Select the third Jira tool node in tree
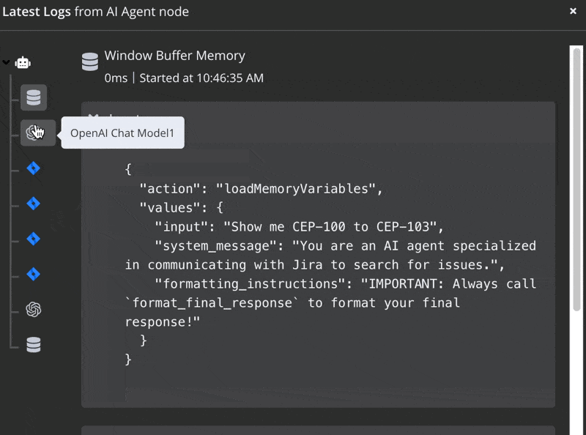The height and width of the screenshot is (435, 586). 33,239
